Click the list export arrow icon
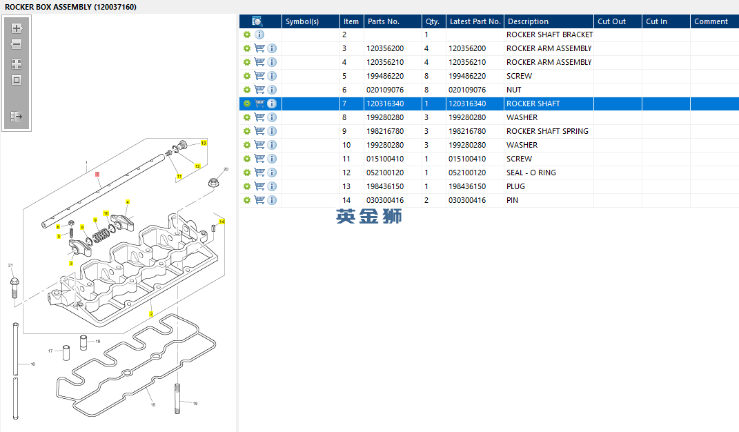 pyautogui.click(x=17, y=117)
